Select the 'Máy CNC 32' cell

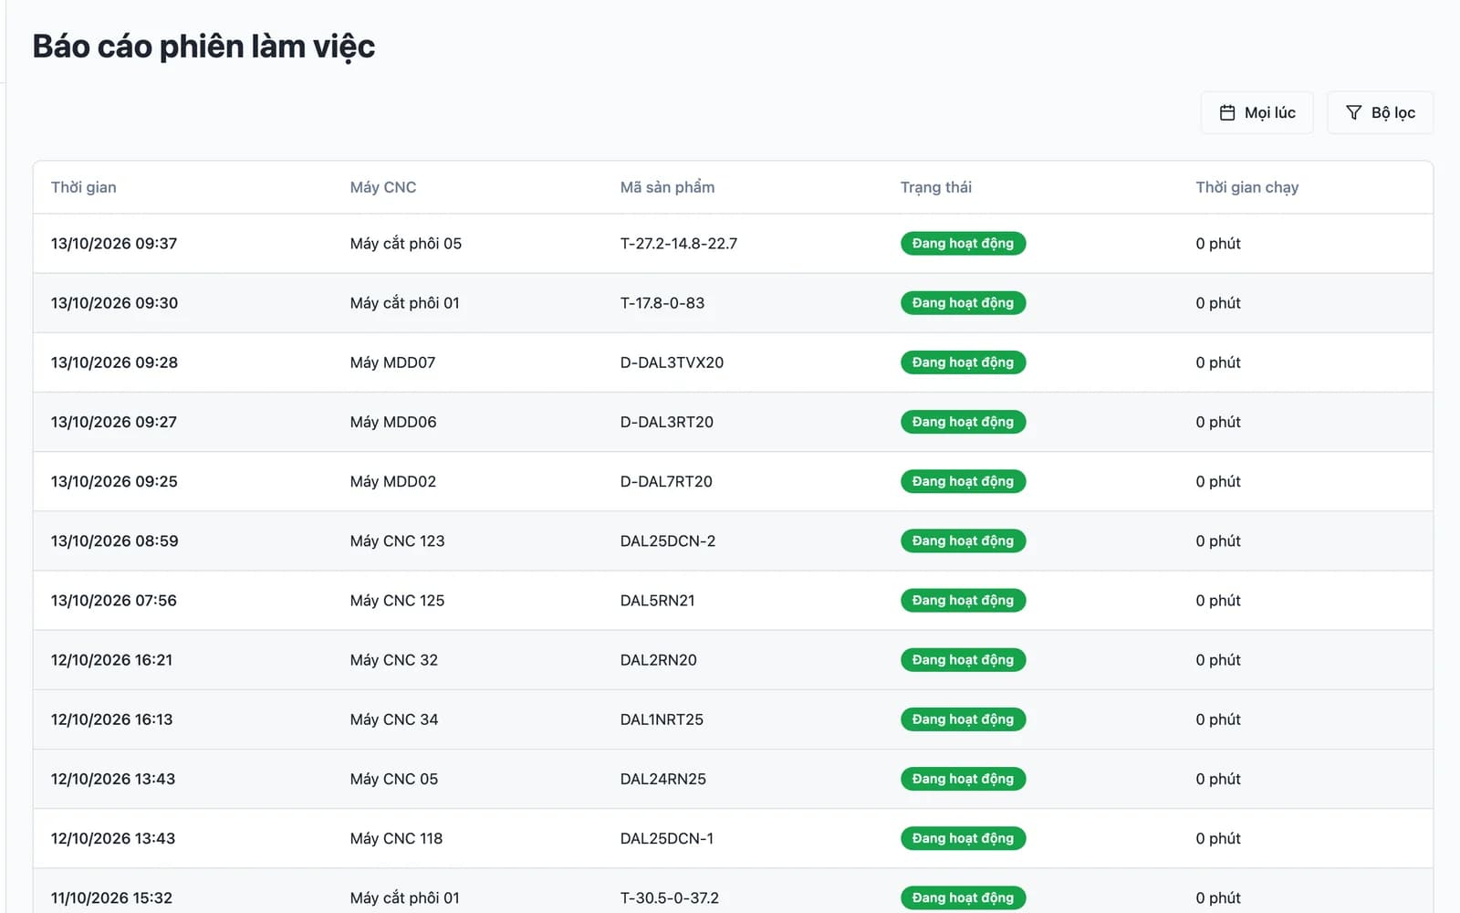click(x=394, y=659)
